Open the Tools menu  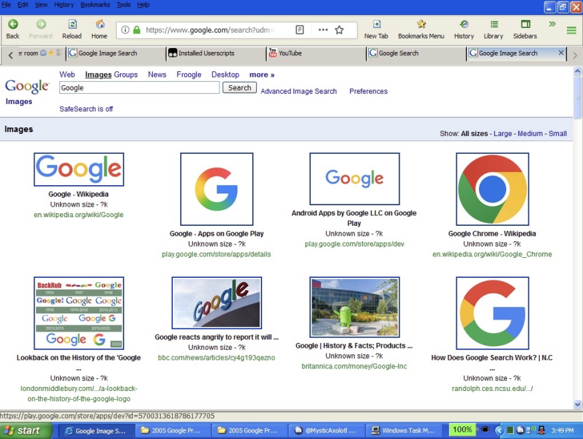tap(123, 5)
